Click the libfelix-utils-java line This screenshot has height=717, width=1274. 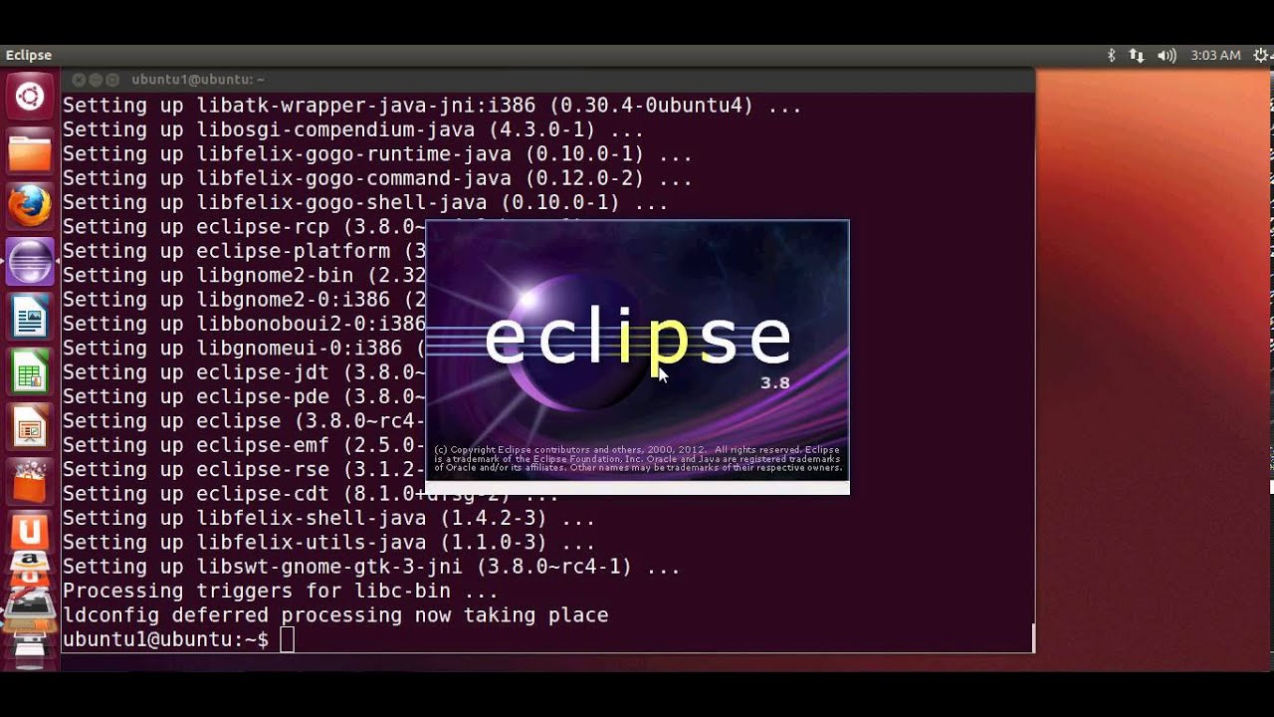click(328, 543)
